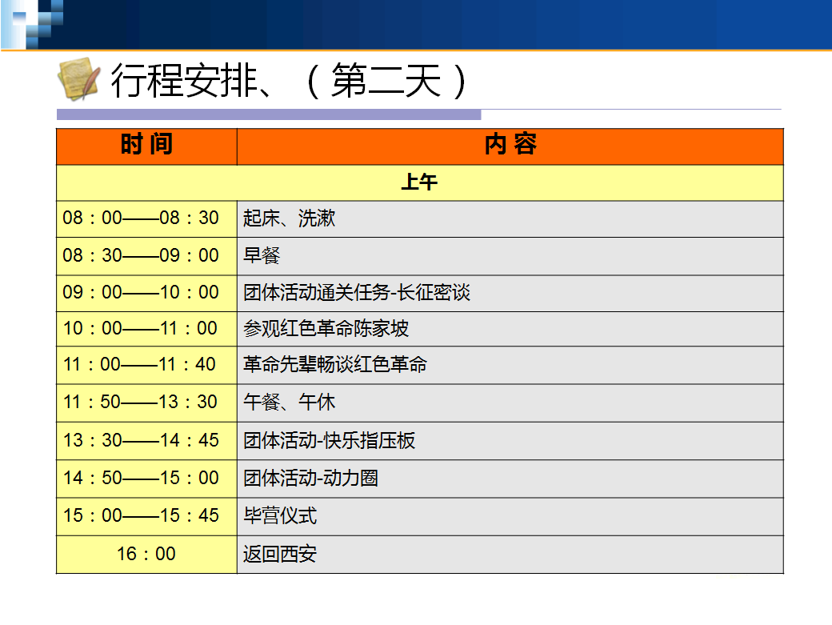This screenshot has width=832, height=625.
Task: Select 团体活动-动力圈 cell
Action: point(510,479)
